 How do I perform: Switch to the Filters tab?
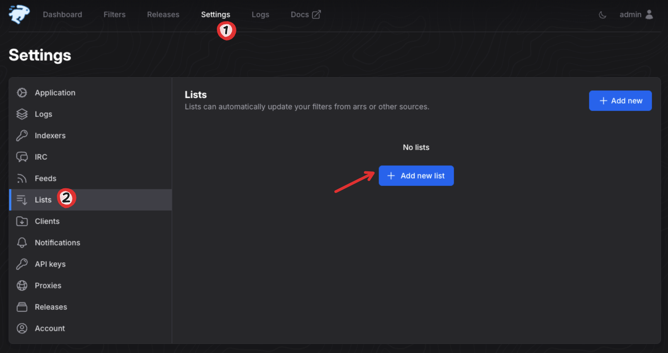(x=114, y=15)
